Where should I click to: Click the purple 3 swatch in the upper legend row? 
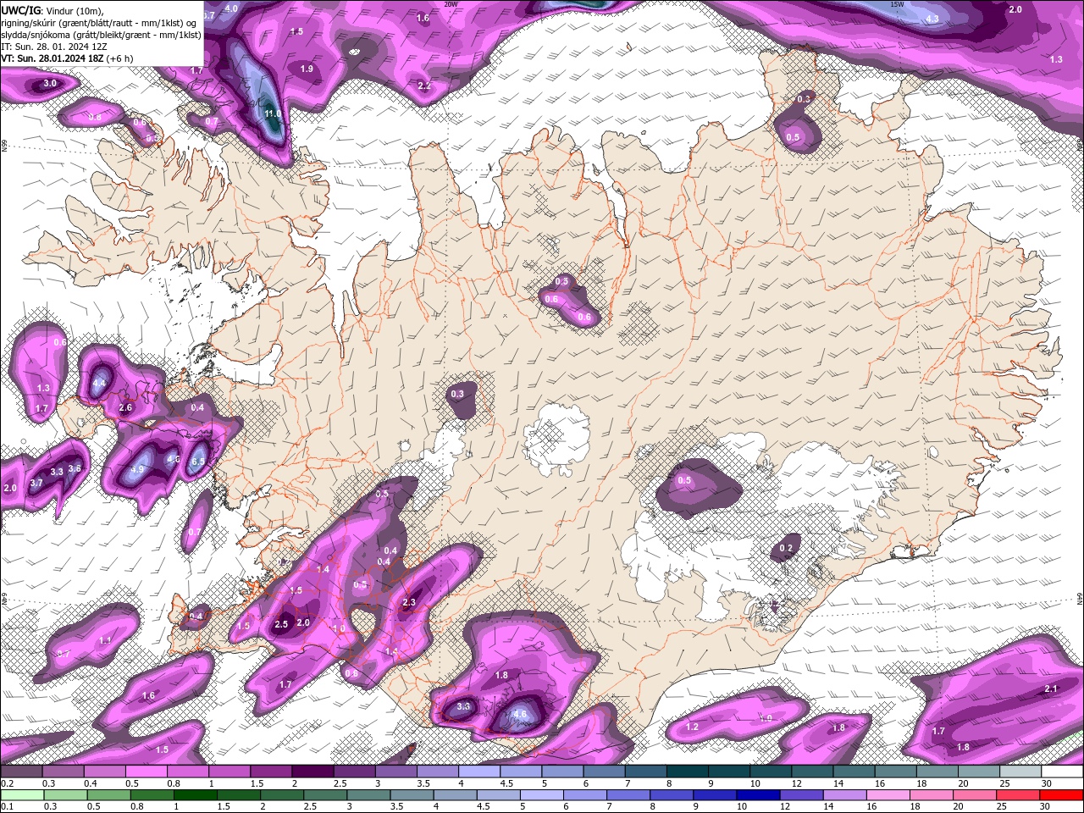click(x=395, y=772)
